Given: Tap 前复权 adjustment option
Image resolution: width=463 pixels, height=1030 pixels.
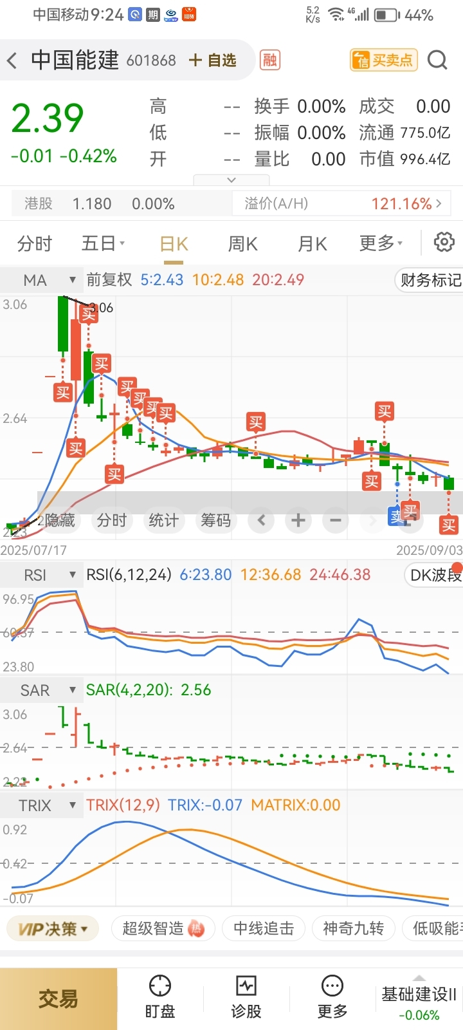Looking at the screenshot, I should [109, 279].
